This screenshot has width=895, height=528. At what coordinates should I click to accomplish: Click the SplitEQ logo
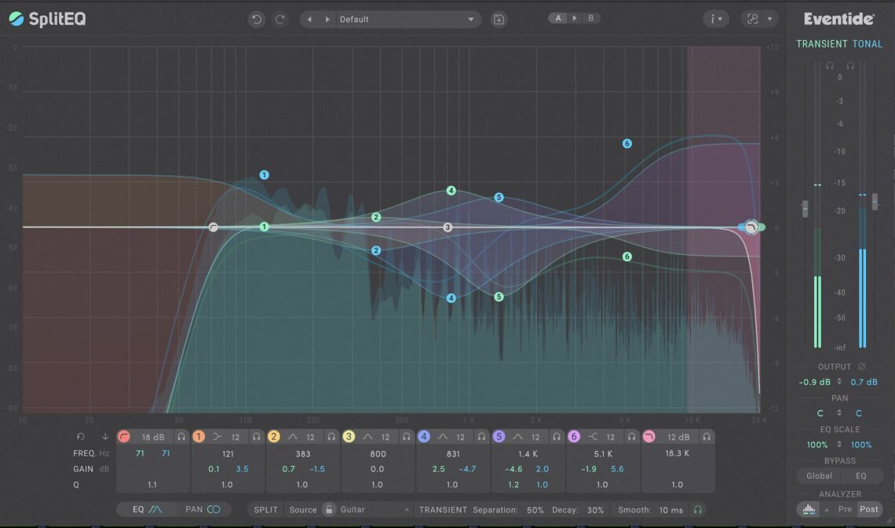tap(47, 19)
